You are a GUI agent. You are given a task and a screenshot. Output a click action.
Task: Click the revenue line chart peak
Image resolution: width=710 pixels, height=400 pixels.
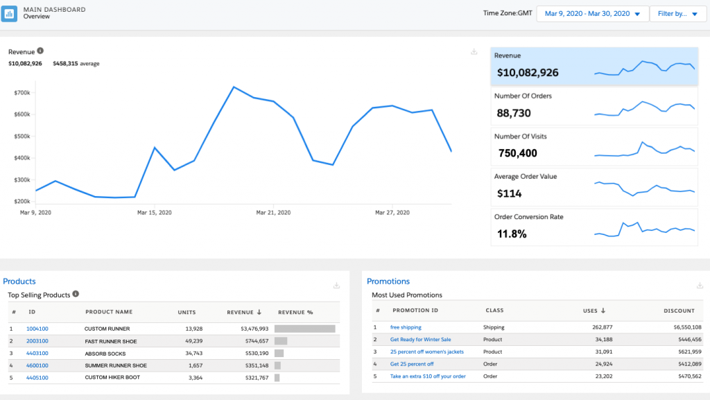point(233,87)
